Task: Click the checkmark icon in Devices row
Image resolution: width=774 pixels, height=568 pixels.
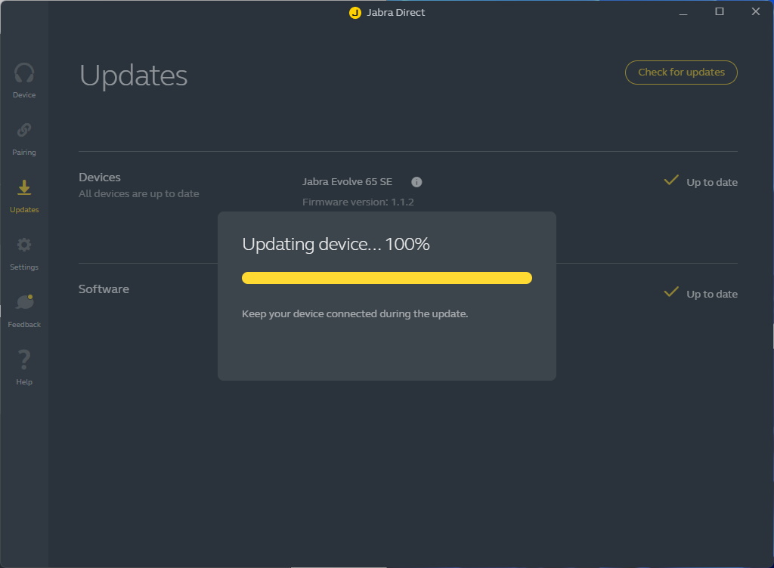Action: 671,180
